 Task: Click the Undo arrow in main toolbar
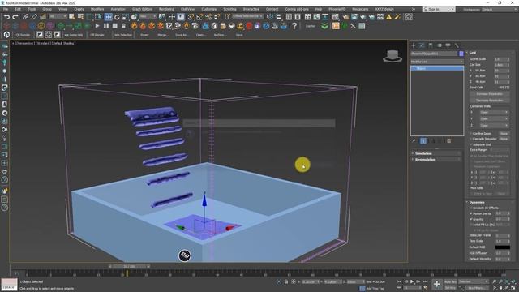[6, 17]
